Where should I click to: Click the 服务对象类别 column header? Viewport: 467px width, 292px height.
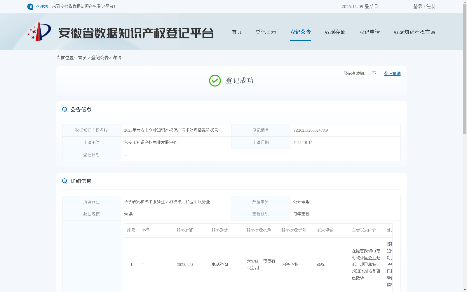[x=294, y=230]
